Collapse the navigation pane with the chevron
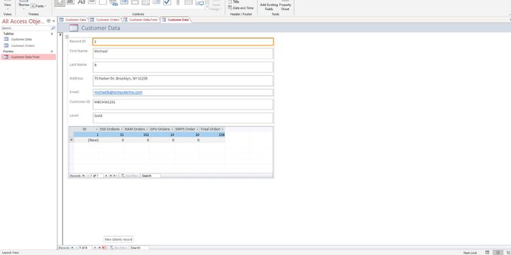This screenshot has width=511, height=255. [x=53, y=21]
